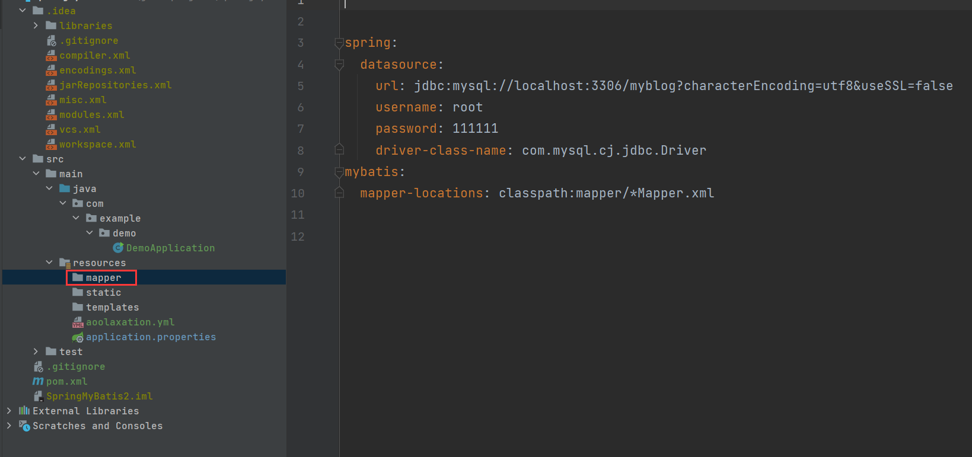Click the fold end marker on line 8

pyautogui.click(x=339, y=149)
